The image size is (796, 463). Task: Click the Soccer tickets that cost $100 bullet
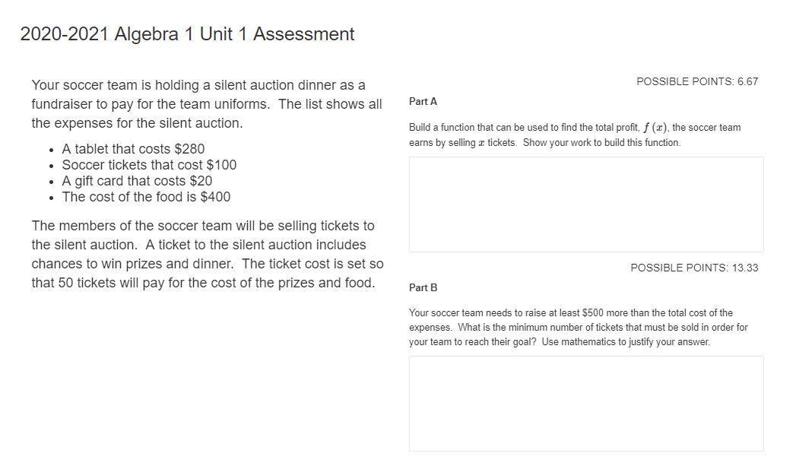point(149,165)
